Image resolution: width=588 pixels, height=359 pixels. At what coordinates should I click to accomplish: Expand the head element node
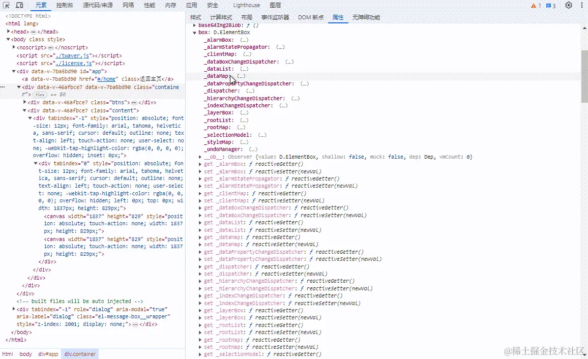click(x=8, y=32)
